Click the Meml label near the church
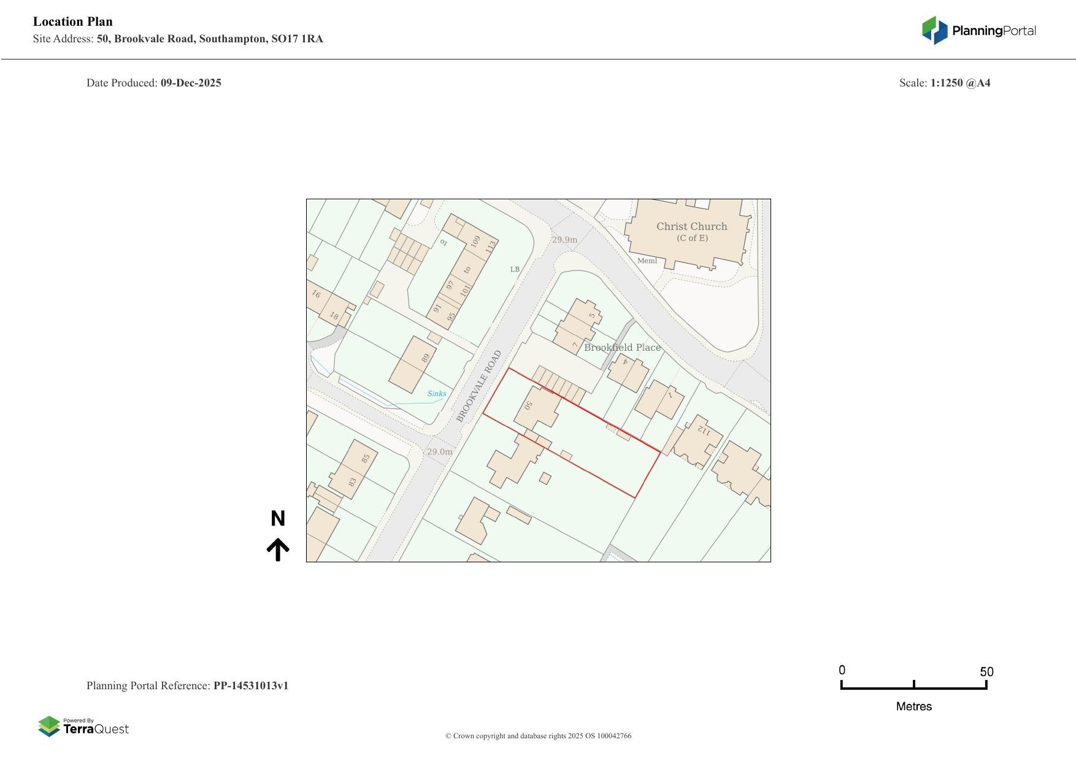 pyautogui.click(x=647, y=261)
